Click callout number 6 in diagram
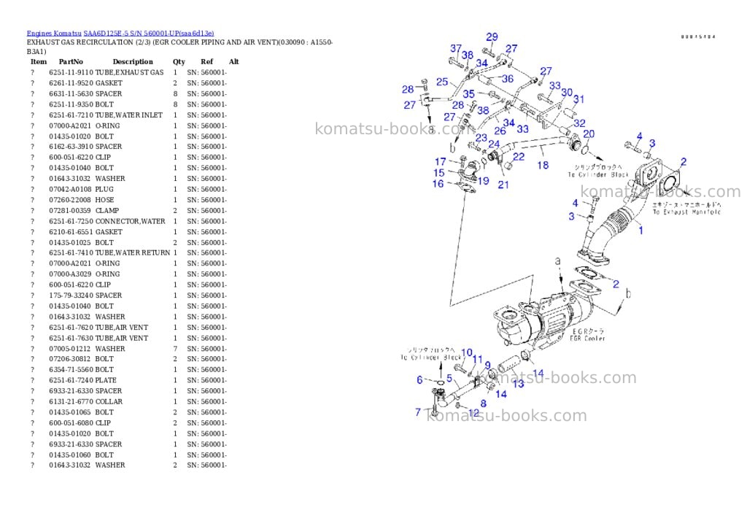Viewport: 747px width, 529px height. coord(419,380)
